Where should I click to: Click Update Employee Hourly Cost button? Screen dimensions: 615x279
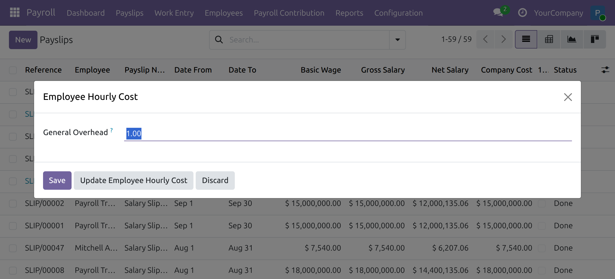pos(134,180)
